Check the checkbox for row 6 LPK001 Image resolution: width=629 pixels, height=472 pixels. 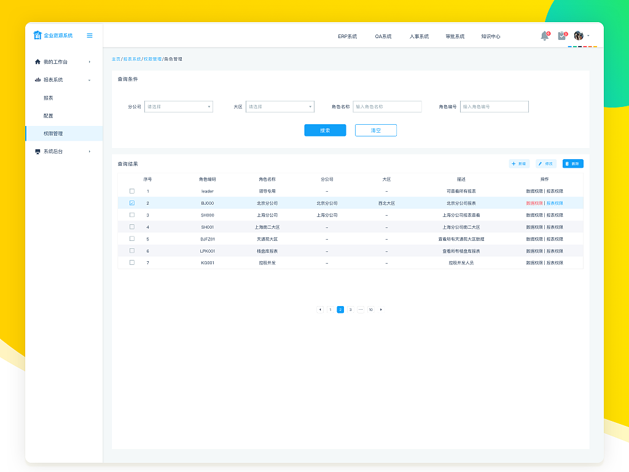pyautogui.click(x=132, y=251)
